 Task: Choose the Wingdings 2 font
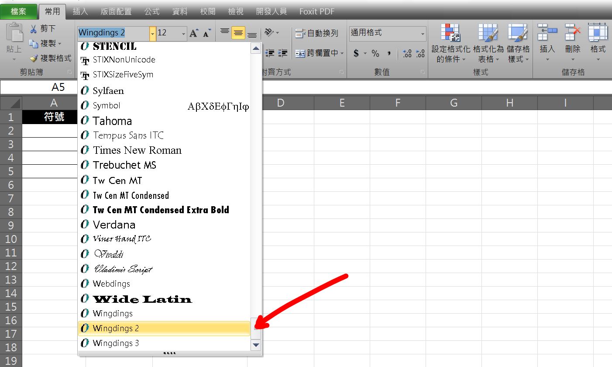click(164, 328)
